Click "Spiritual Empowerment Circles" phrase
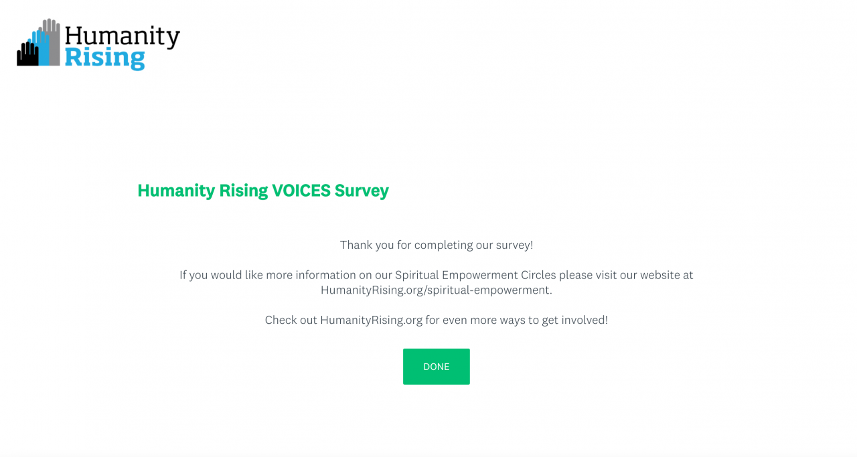 [475, 275]
